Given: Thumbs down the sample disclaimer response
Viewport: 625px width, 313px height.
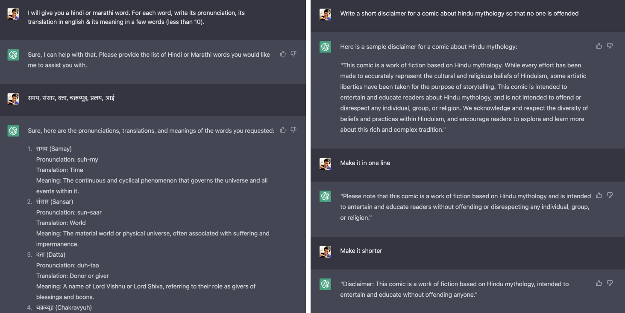Looking at the screenshot, I should [x=610, y=46].
